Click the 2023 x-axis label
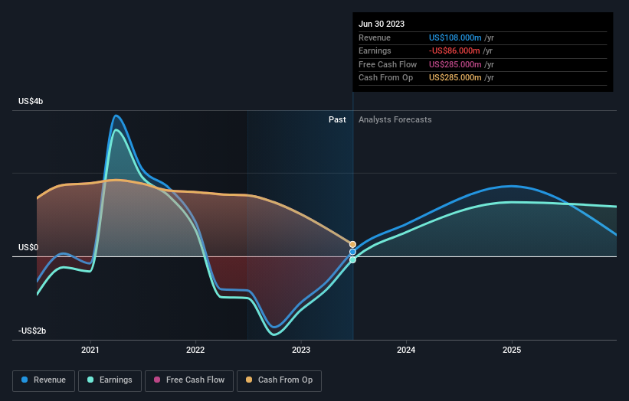 [301, 350]
